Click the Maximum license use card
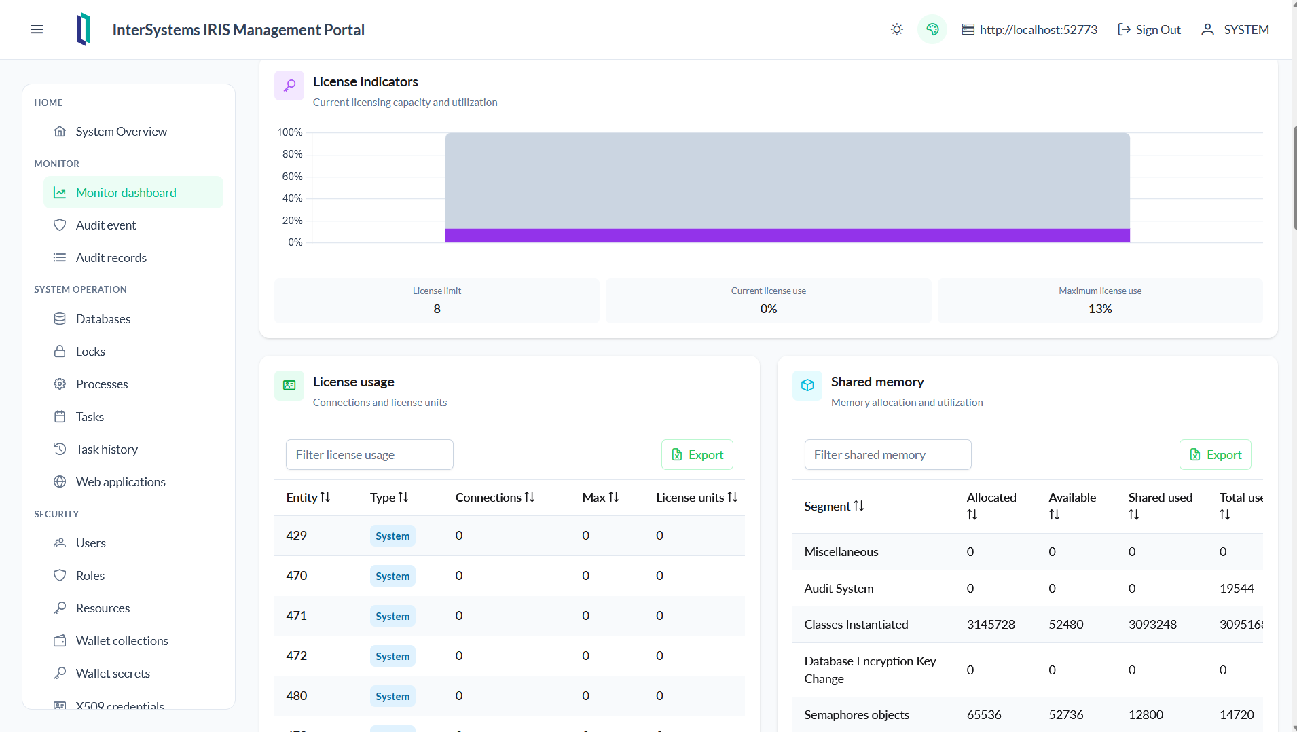Screen dimensions: 1297x732 (1100, 300)
